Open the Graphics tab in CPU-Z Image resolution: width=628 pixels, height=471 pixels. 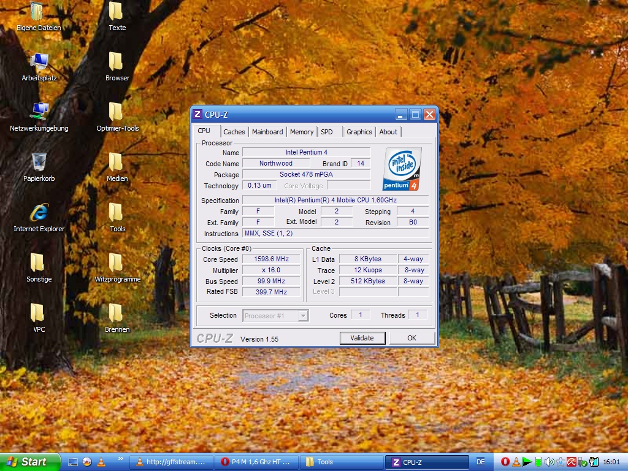coord(359,132)
